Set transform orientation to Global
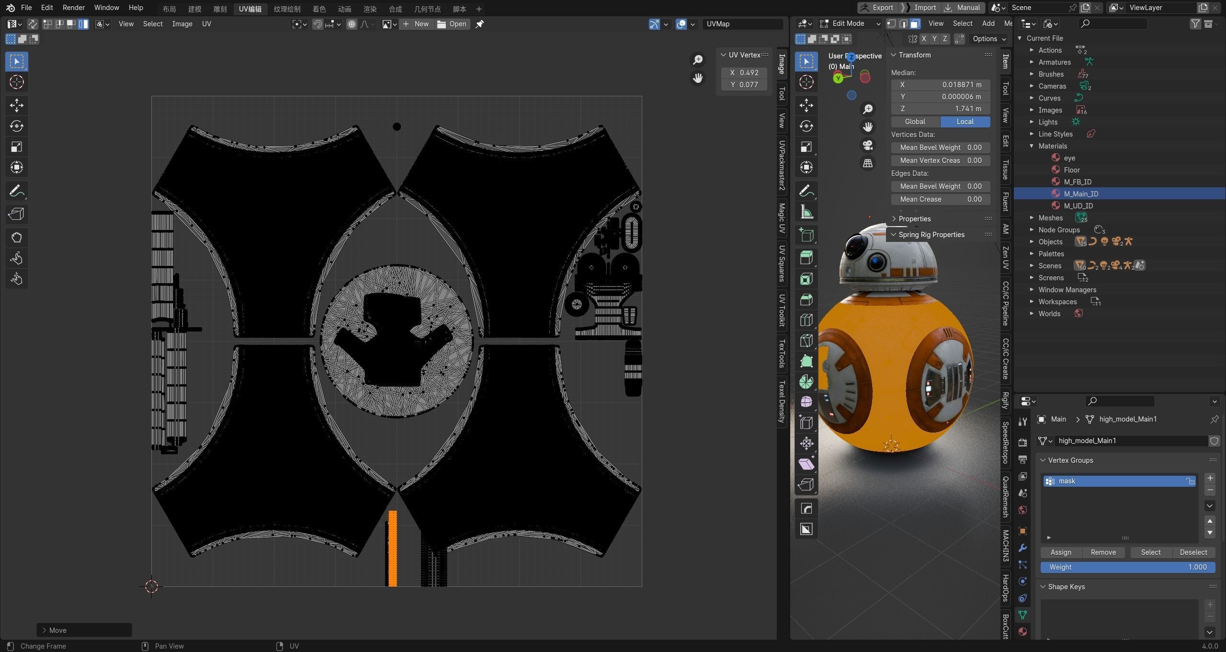This screenshot has width=1226, height=652. 915,122
